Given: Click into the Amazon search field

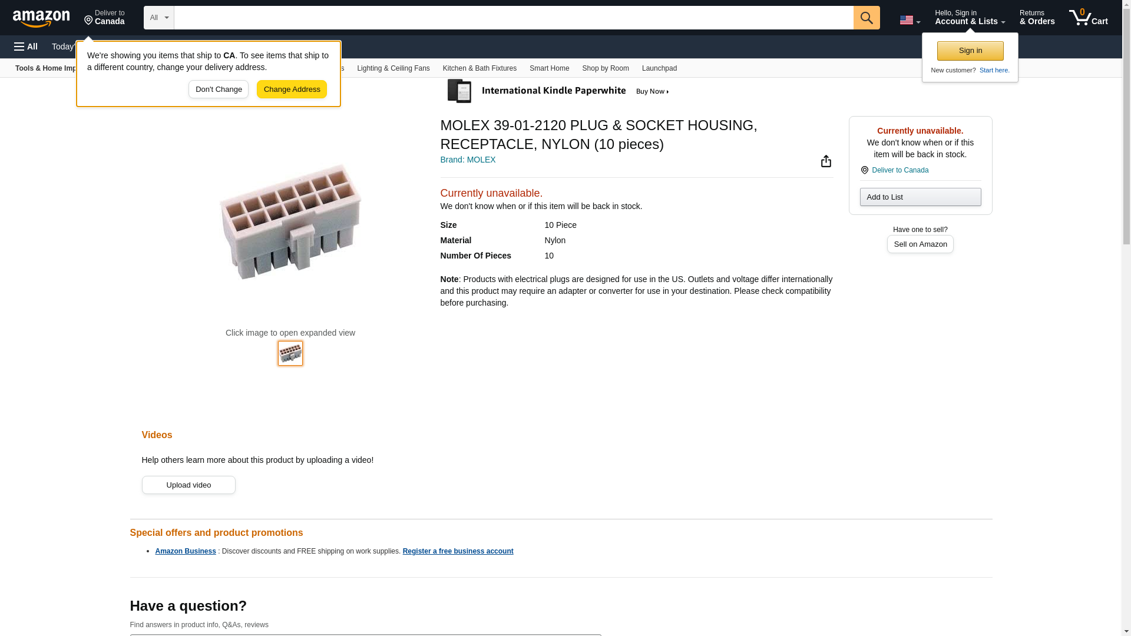Looking at the screenshot, I should point(513,18).
